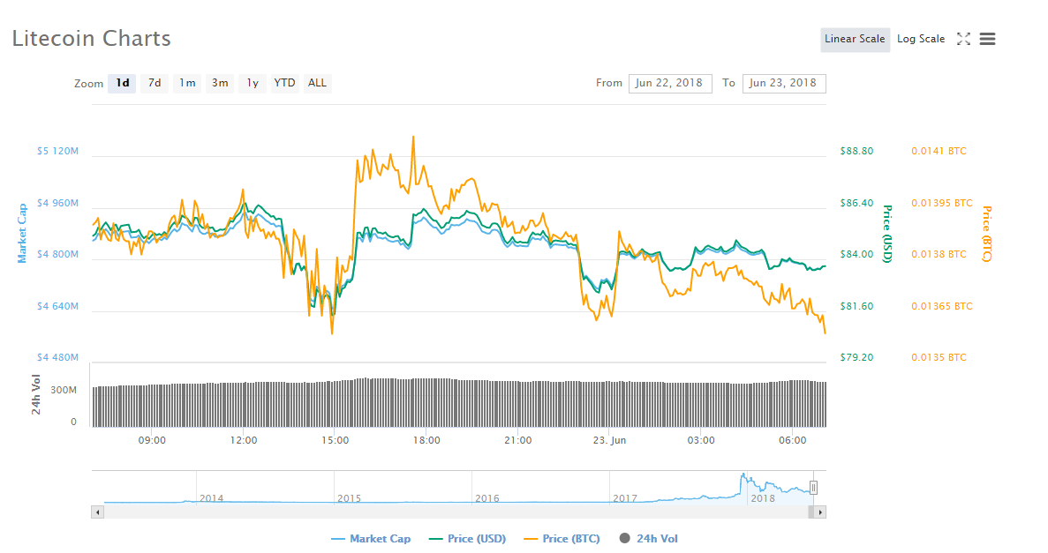The height and width of the screenshot is (553, 1048).
Task: Click the 21:00 time axis label
Action: [518, 440]
